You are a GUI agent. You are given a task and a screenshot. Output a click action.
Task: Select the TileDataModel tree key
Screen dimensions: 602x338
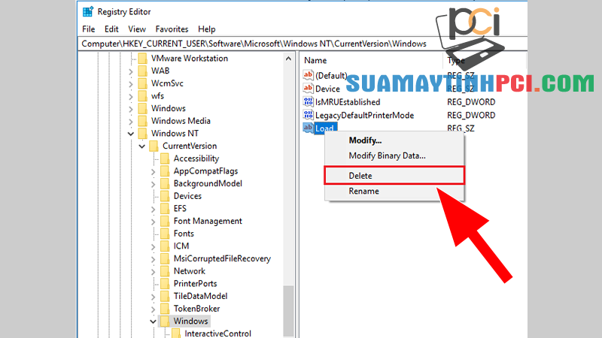click(200, 296)
